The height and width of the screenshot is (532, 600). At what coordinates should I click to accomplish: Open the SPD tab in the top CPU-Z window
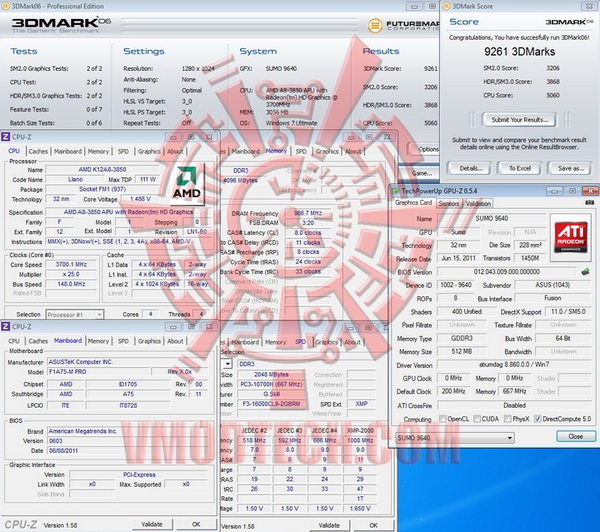pyautogui.click(x=123, y=152)
